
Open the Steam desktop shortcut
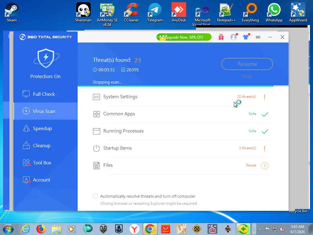coord(12,12)
